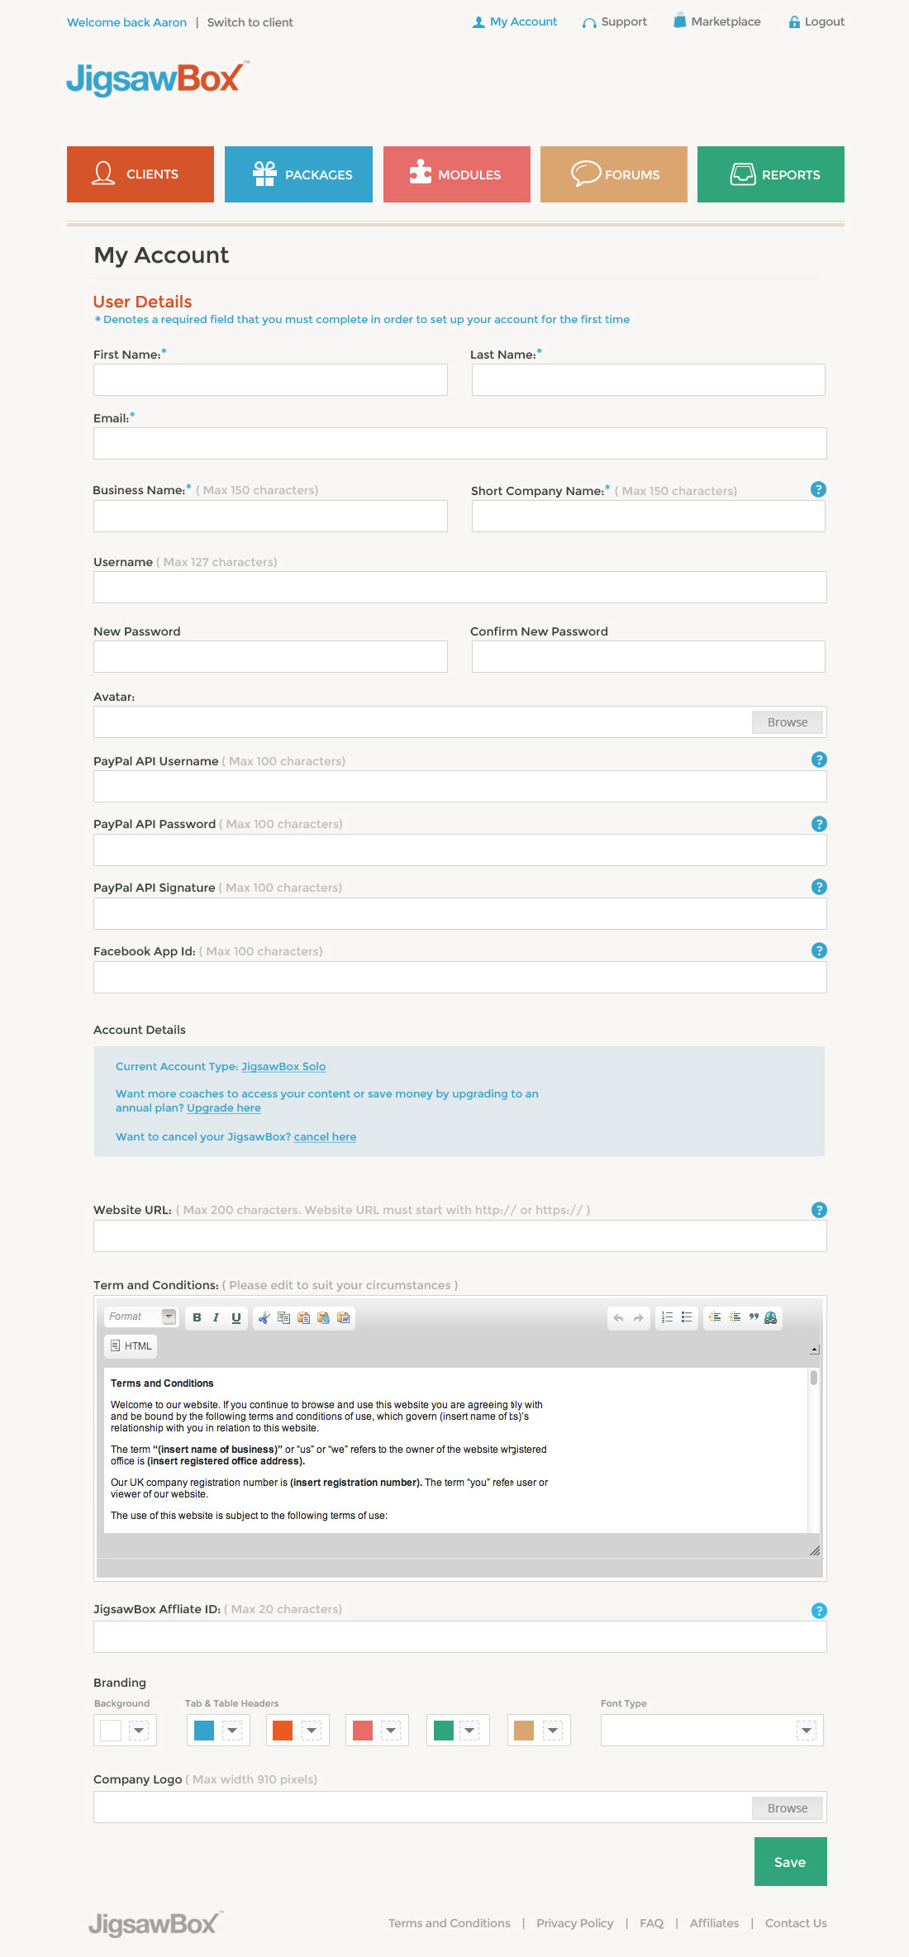Open the Clients tab

pos(140,174)
